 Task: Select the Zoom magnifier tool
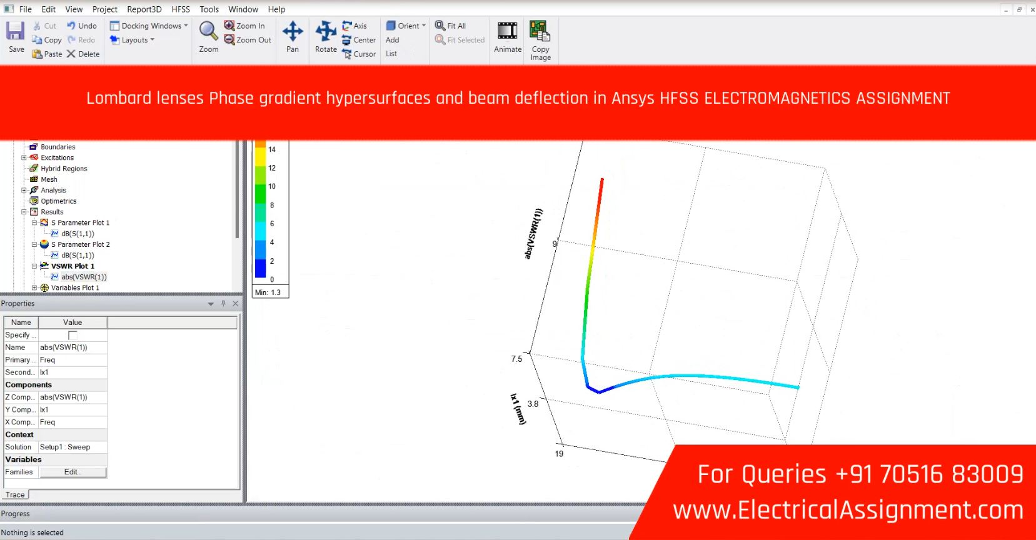[208, 31]
